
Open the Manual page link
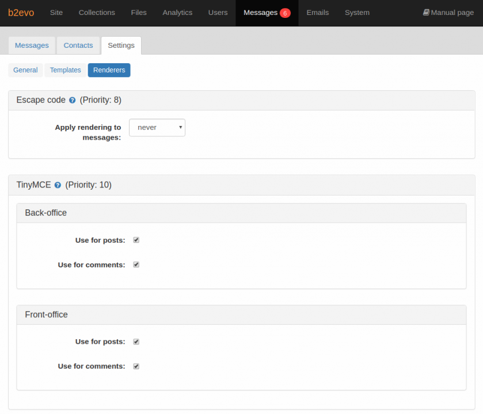(448, 13)
